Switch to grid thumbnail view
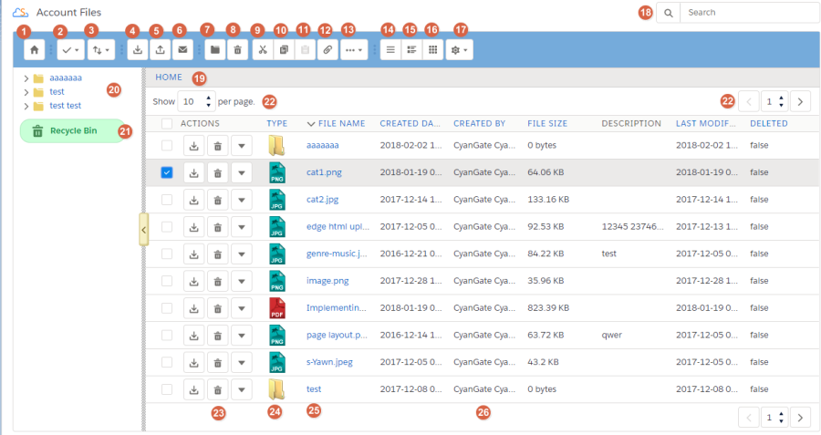 [x=432, y=49]
